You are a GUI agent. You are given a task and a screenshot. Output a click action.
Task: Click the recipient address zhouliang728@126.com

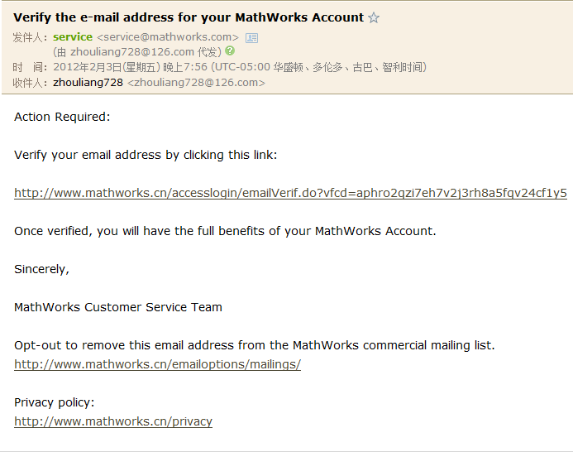[196, 83]
